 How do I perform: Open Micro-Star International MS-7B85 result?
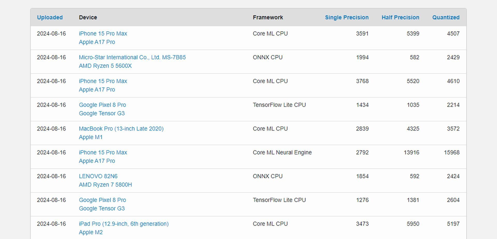click(x=132, y=57)
